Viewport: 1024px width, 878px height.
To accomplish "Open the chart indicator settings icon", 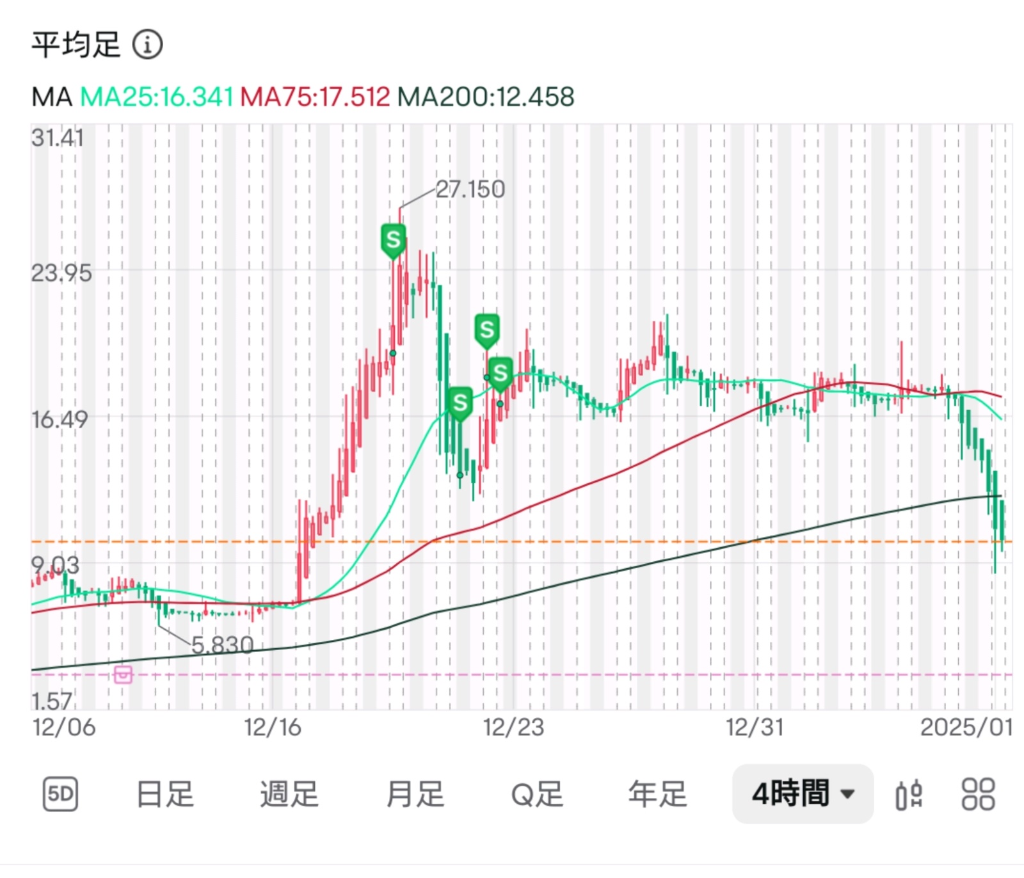I will point(909,795).
